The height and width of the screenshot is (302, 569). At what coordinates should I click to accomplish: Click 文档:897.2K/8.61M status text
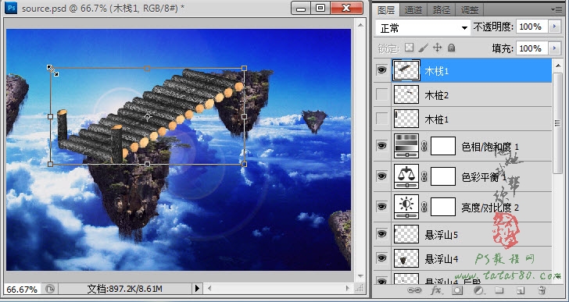pos(124,289)
